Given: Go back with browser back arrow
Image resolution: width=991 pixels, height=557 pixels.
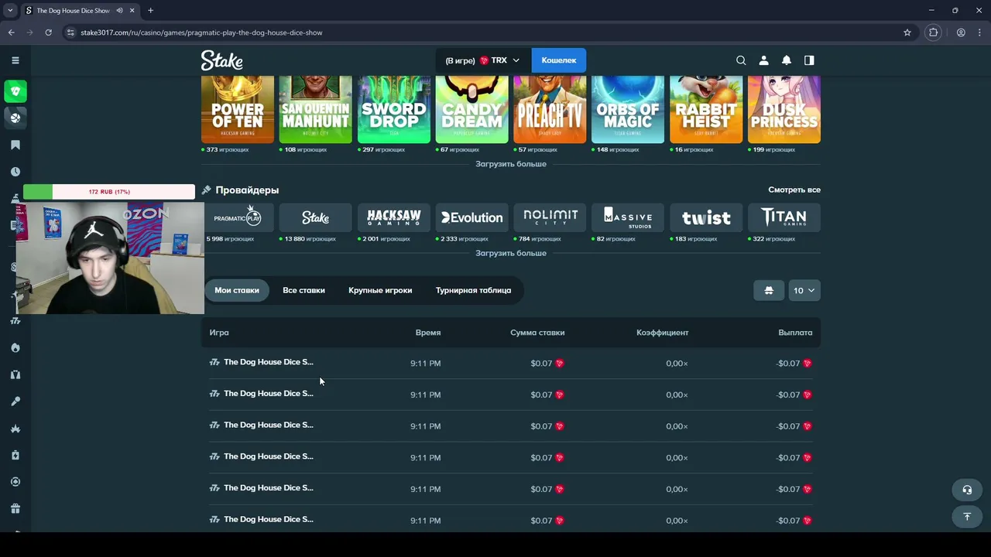Looking at the screenshot, I should coord(11,32).
